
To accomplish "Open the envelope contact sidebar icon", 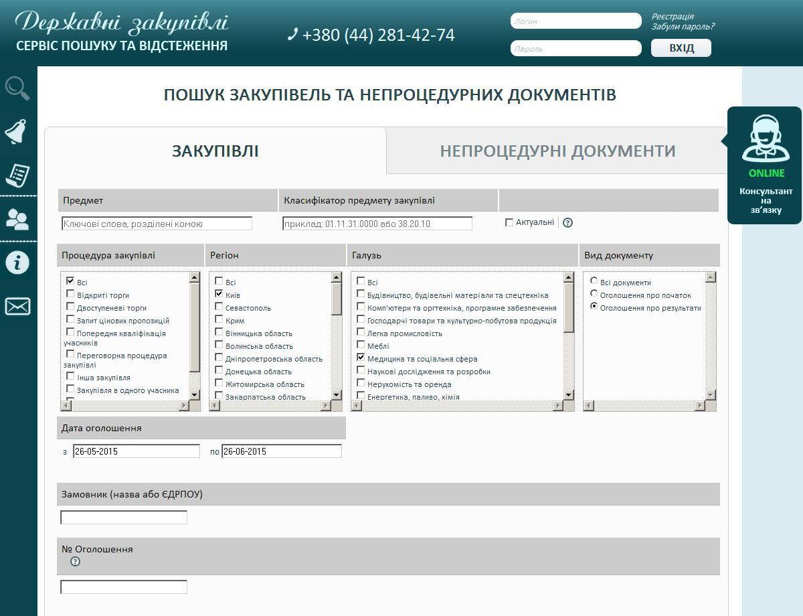I will coord(17,306).
